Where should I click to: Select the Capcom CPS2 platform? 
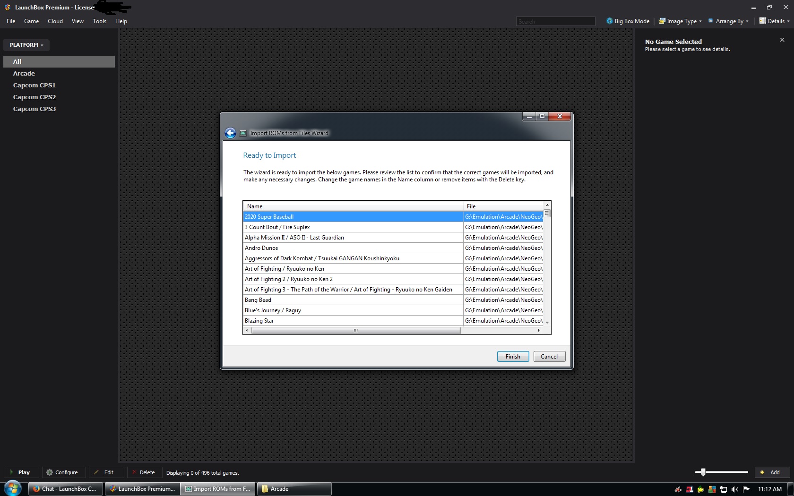pyautogui.click(x=59, y=97)
